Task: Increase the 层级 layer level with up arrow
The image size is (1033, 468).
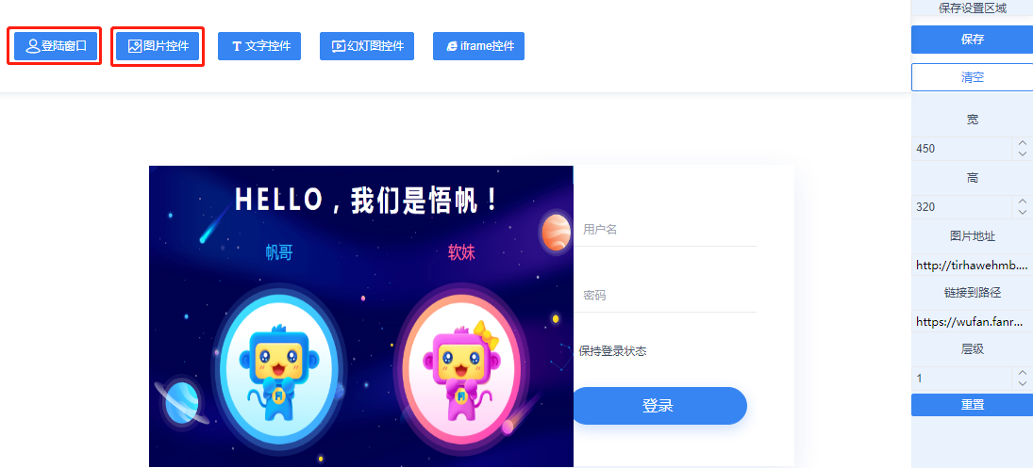Action: click(x=1023, y=373)
